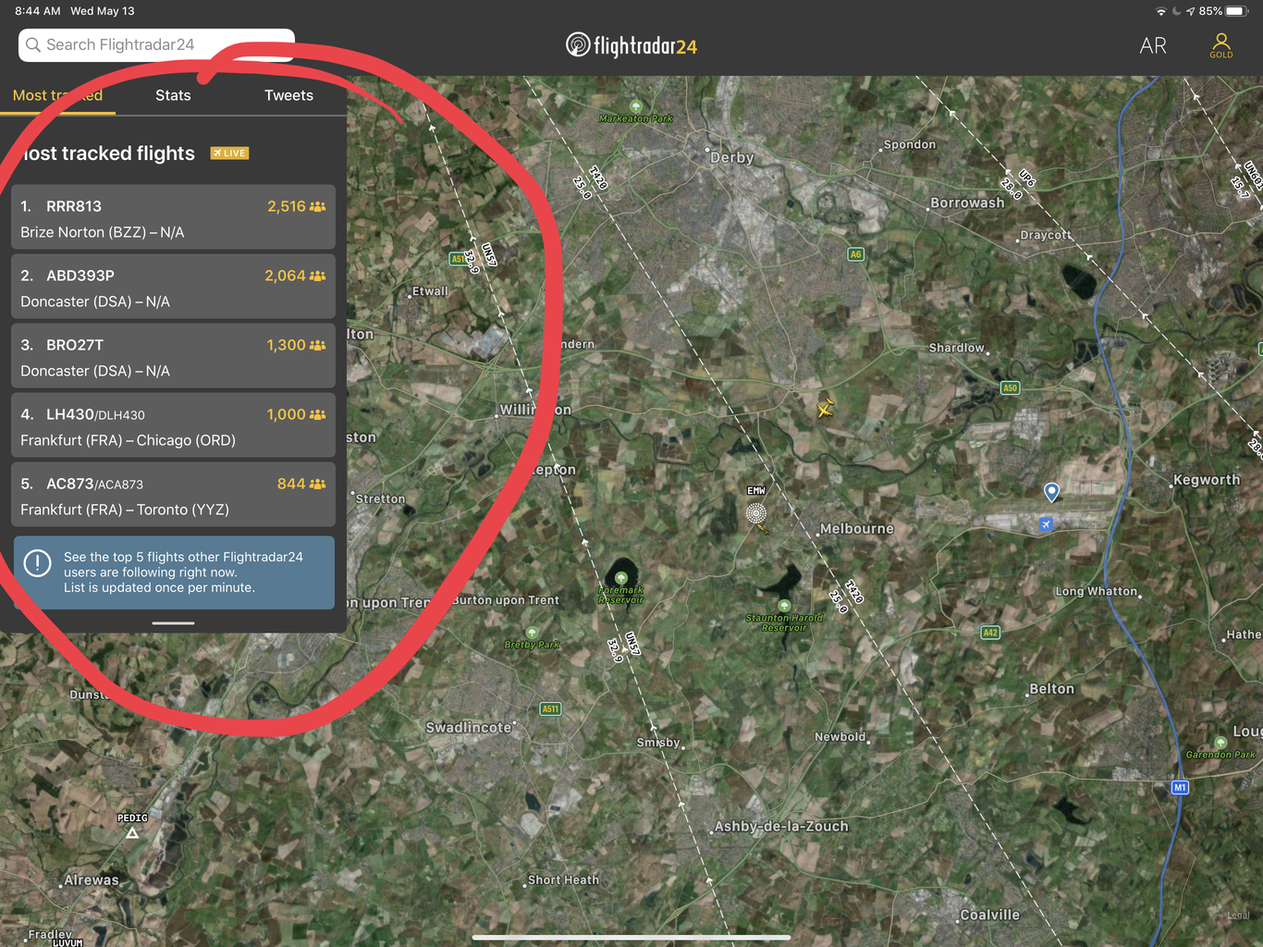The image size is (1263, 947).
Task: Click the Kegworth town label
Action: (x=1207, y=480)
